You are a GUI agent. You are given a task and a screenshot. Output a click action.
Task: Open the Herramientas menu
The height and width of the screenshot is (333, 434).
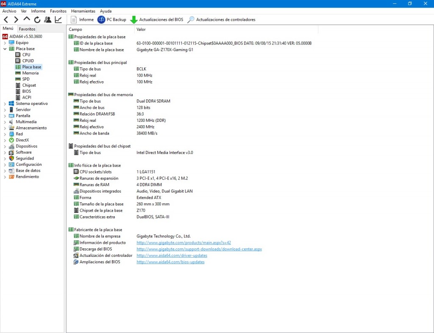(x=83, y=11)
